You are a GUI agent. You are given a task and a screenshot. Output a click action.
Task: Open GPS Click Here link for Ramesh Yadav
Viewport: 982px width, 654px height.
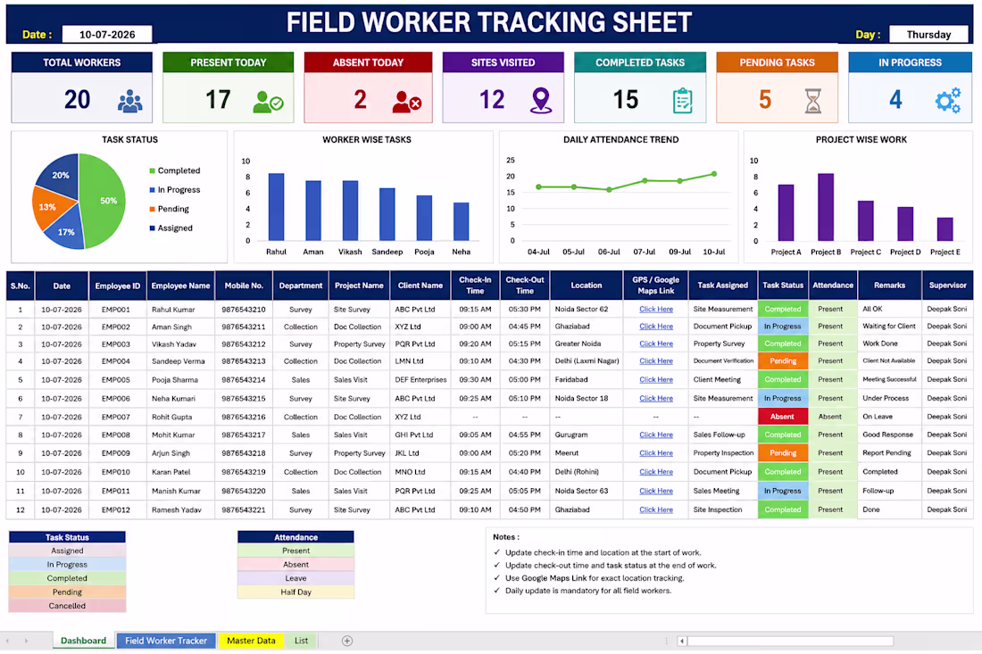(656, 510)
